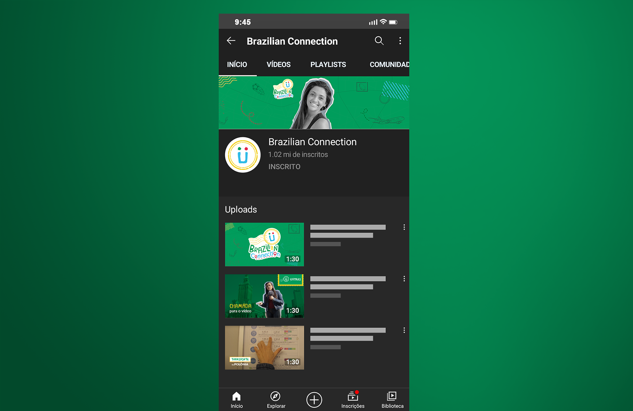Viewport: 633px width, 411px height.
Task: Open the third upload's three-dot menu
Action: (x=404, y=330)
